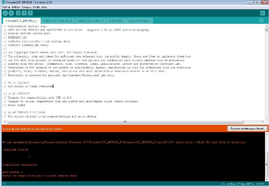This screenshot has height=187, width=269.
Task: Click the fatal error LCD.h message line
Action: click(x=124, y=142)
